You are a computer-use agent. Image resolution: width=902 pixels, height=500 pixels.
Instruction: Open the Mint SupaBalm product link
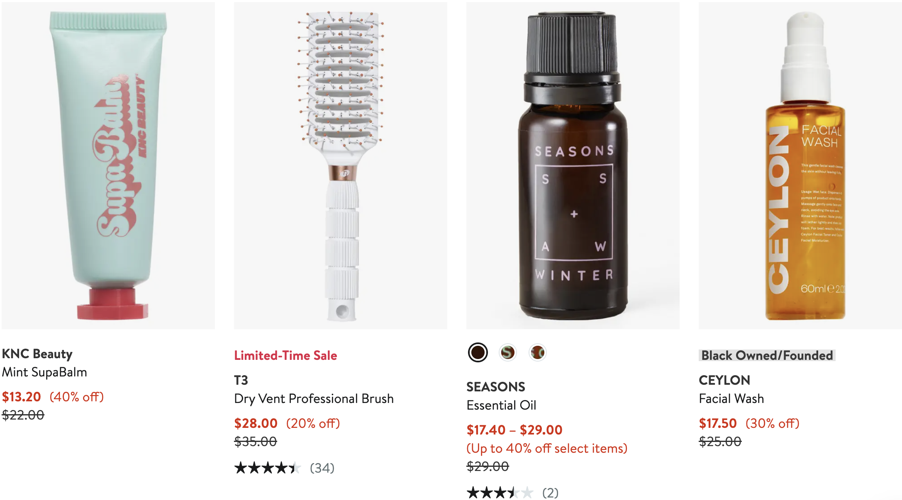point(44,372)
